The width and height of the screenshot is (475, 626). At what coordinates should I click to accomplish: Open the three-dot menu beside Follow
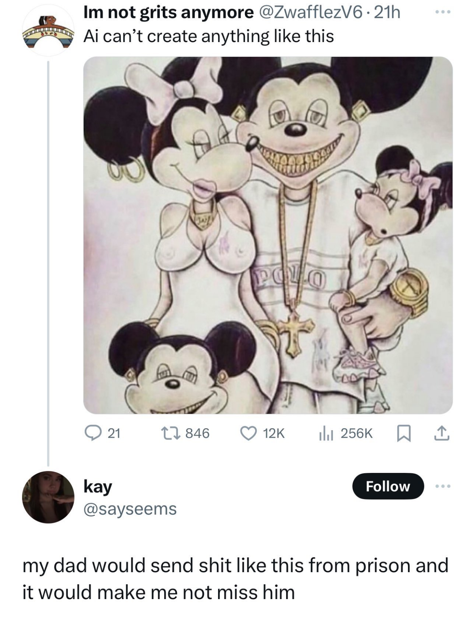[x=443, y=486]
